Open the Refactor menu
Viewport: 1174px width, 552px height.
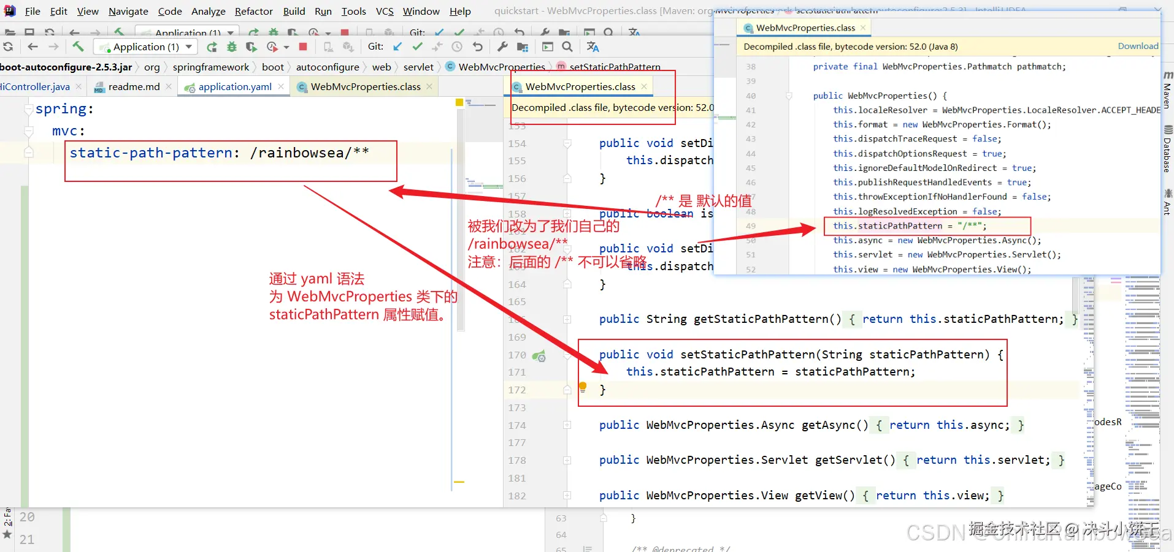[x=254, y=11]
